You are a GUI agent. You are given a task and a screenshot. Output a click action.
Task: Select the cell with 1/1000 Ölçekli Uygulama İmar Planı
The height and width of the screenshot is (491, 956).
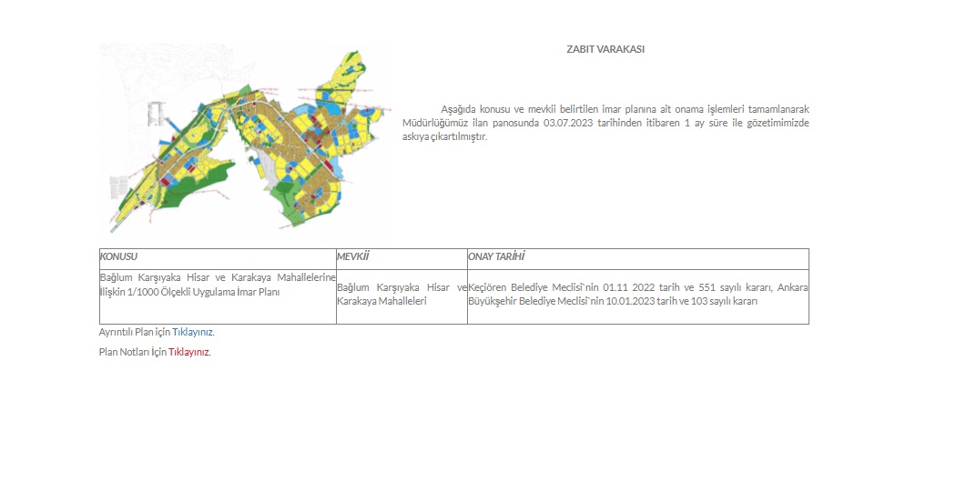pyautogui.click(x=218, y=296)
